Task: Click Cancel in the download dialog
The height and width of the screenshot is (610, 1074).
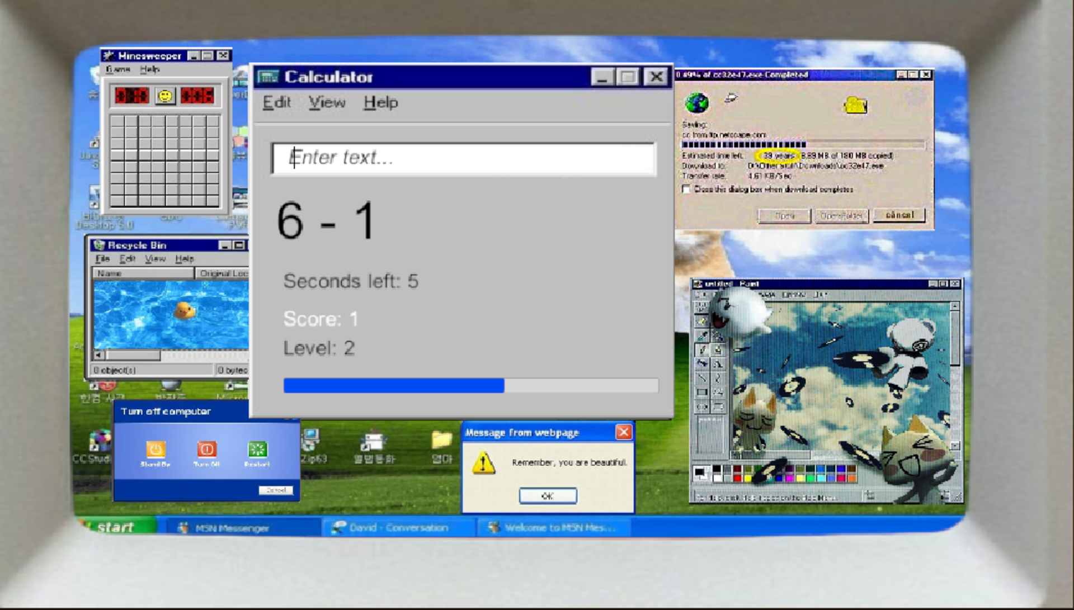Action: (899, 215)
